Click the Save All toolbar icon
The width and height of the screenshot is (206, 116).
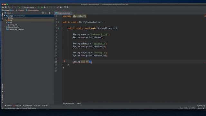click(x=6, y=7)
